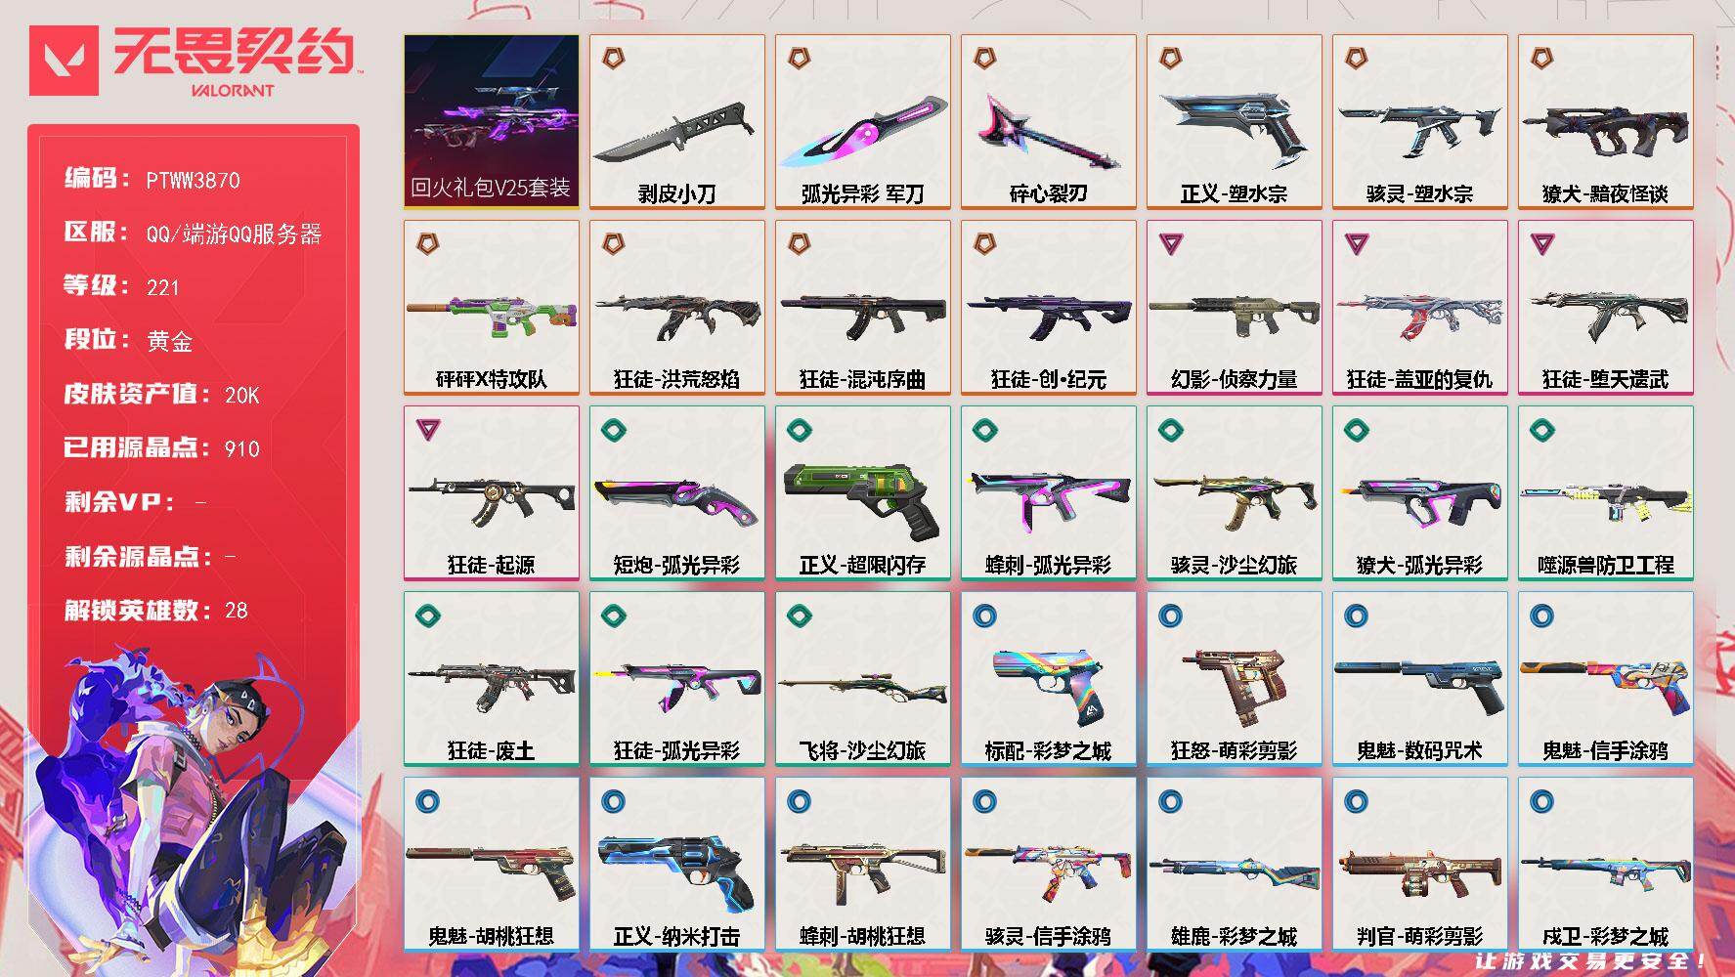Select the 正义-超限闪存 green pistol

click(x=862, y=492)
